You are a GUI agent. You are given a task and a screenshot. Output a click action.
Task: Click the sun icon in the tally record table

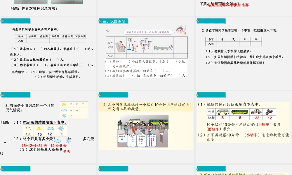[x=64, y=104]
